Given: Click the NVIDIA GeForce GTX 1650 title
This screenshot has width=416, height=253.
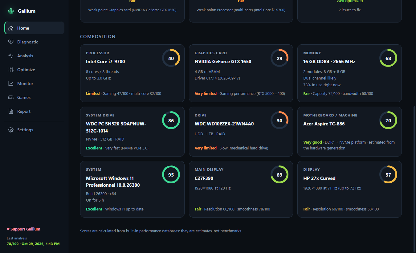Looking at the screenshot, I should [x=223, y=62].
